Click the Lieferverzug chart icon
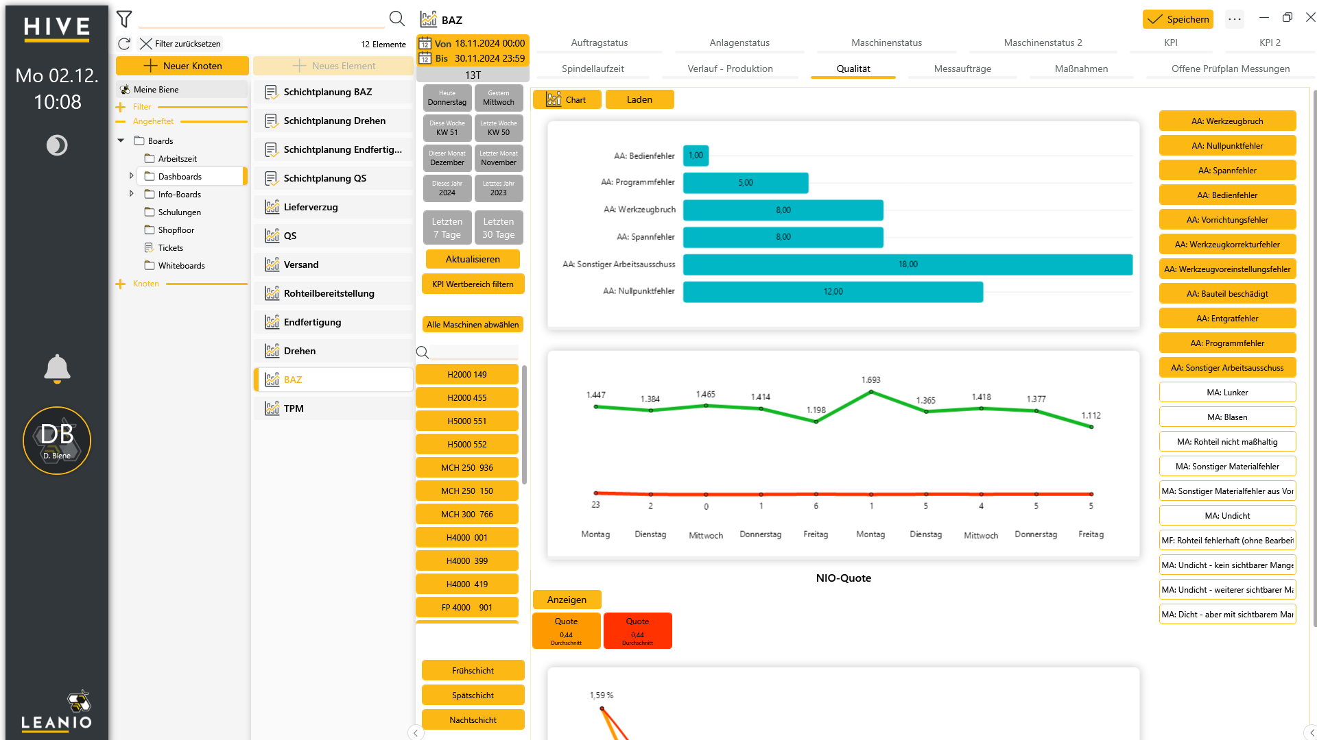The height and width of the screenshot is (740, 1317). pos(272,207)
